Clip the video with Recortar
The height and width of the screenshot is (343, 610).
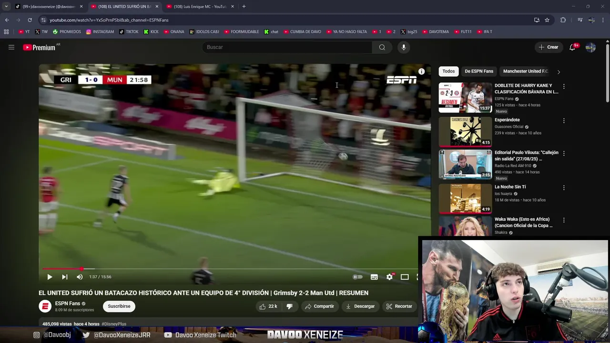tap(399, 306)
